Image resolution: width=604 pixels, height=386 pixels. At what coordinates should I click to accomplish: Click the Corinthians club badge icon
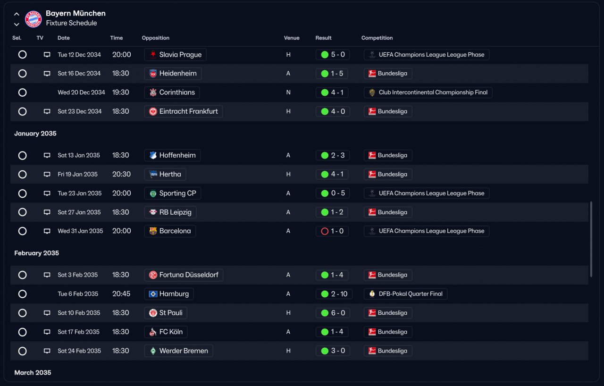point(153,92)
